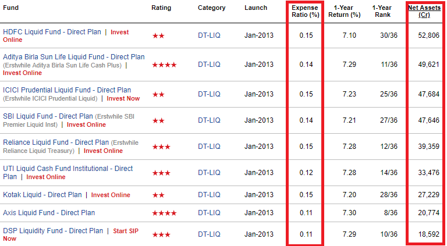Click the 1-Year Rank column header
The height and width of the screenshot is (246, 447).
(382, 12)
